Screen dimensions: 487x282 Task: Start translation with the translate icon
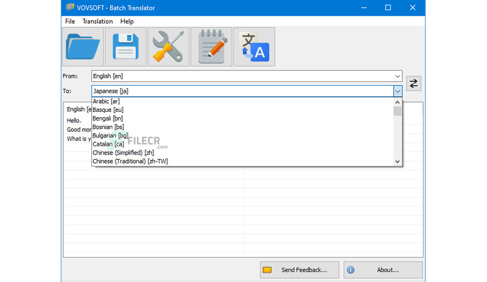tap(254, 47)
